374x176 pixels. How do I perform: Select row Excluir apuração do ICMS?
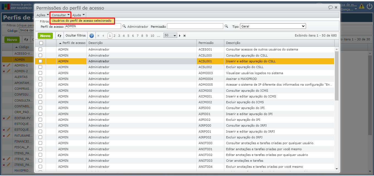[185, 102]
